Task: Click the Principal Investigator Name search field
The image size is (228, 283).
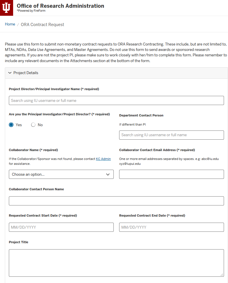Action: click(x=116, y=100)
